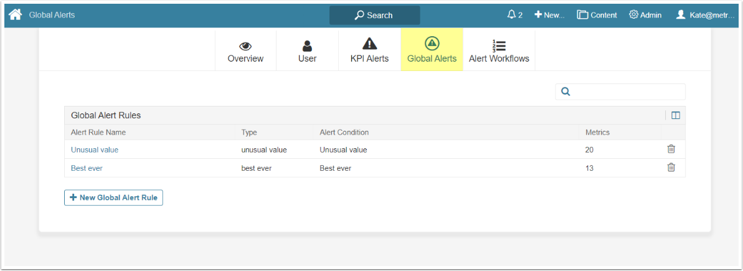Click the metrics count 13 cell
The image size is (743, 271).
pyautogui.click(x=589, y=168)
